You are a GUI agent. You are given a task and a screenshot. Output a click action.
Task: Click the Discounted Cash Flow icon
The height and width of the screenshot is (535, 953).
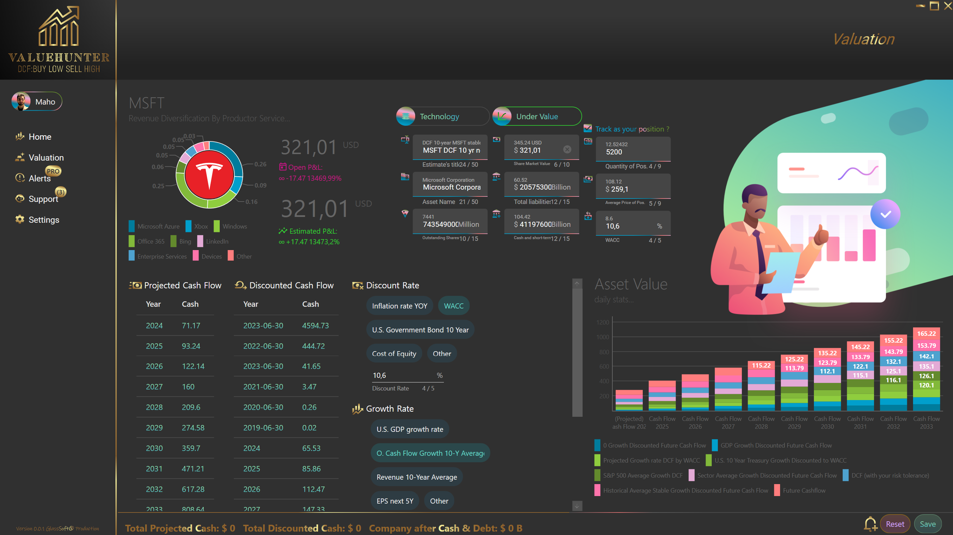[x=241, y=285]
